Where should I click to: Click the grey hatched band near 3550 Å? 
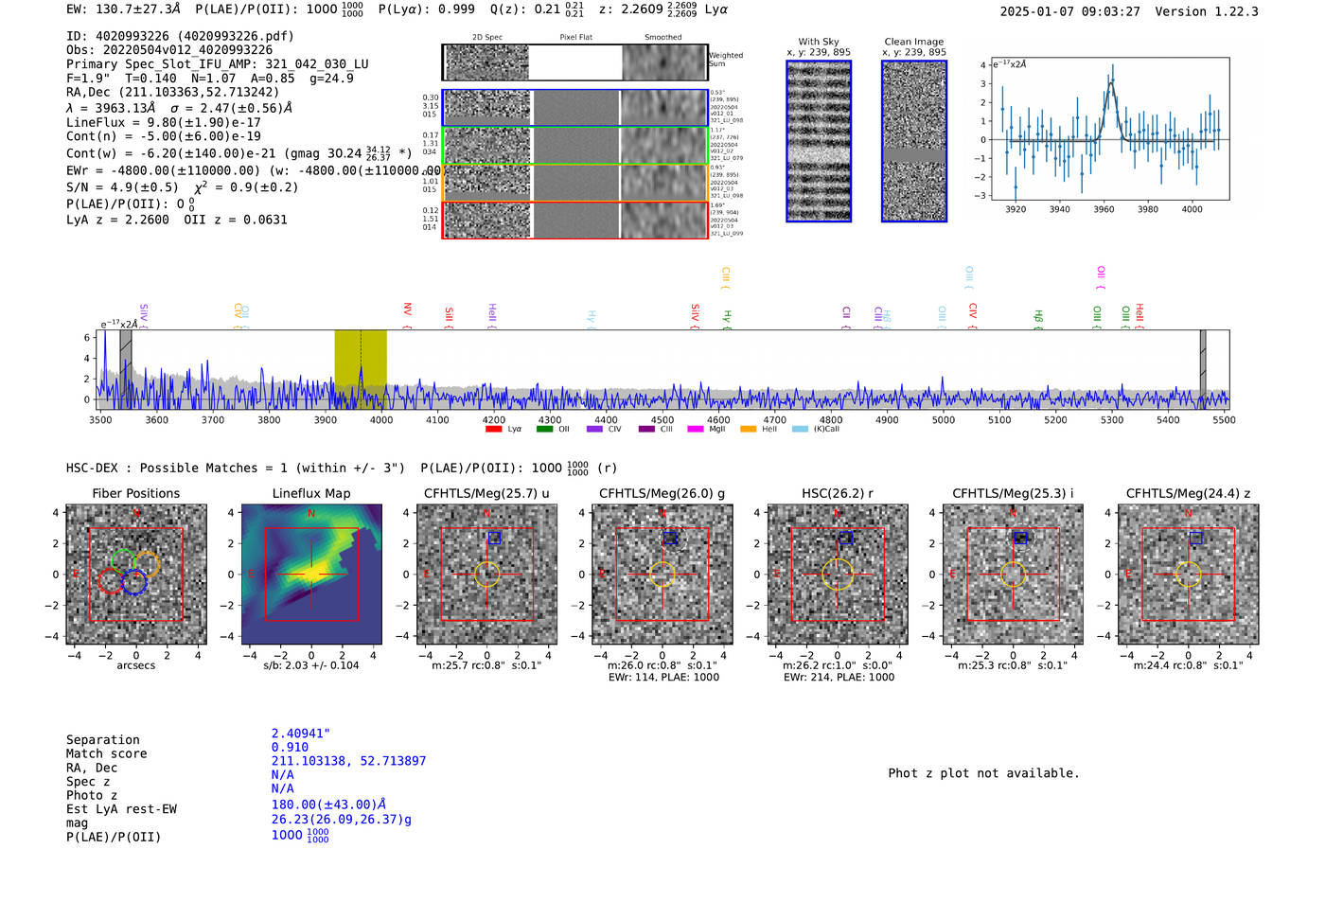126,369
